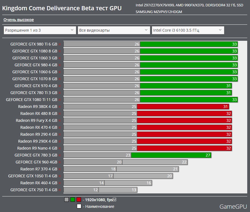Click the 'Очень высокое' quality link
Screen dimensions: 250x212
(x=19, y=20)
